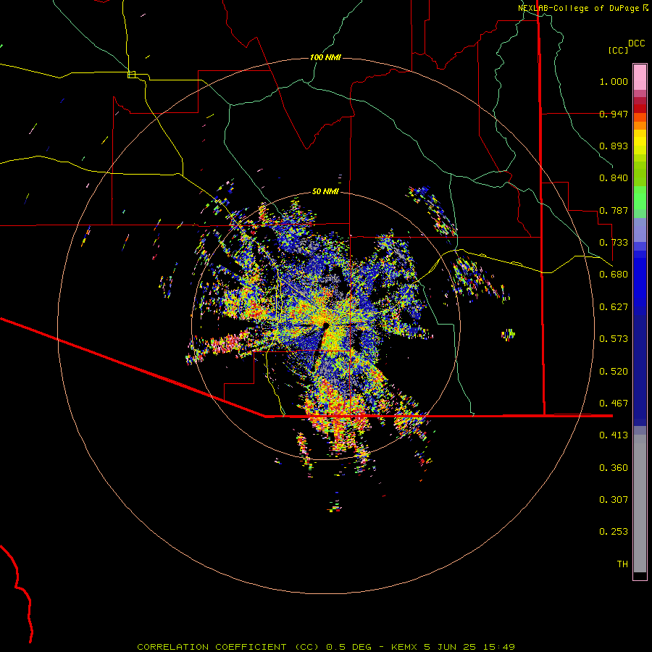The height and width of the screenshot is (652, 652).
Task: Click the Correlation Coefficient product caption at bottom
Action: click(326, 647)
